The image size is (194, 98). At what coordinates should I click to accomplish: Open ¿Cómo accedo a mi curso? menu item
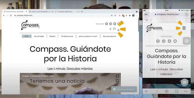(x=88, y=36)
